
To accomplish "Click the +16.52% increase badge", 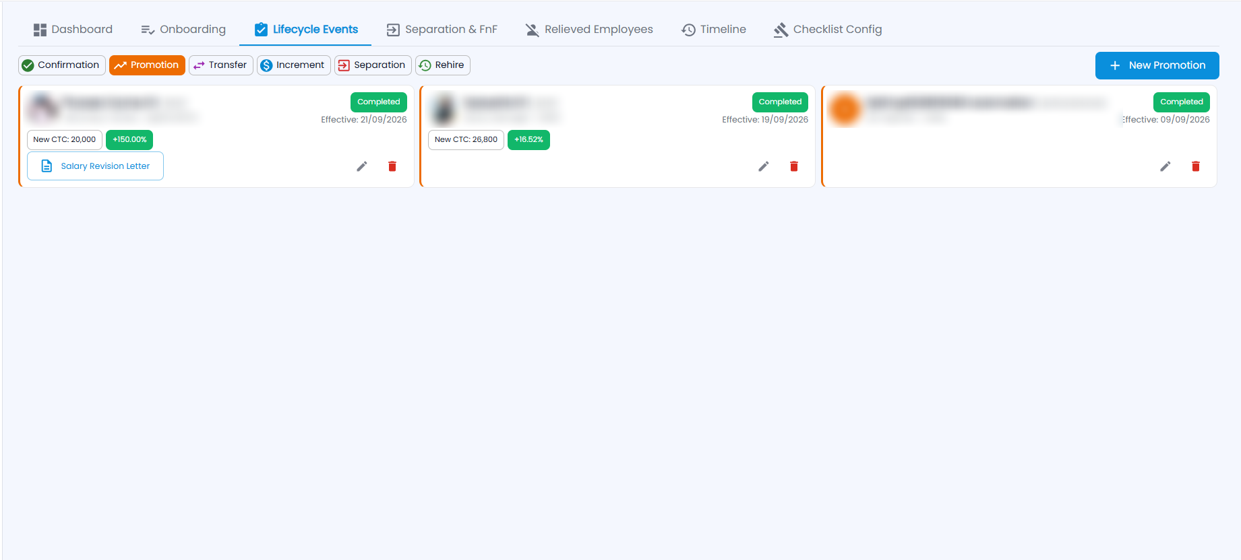I will pos(528,140).
